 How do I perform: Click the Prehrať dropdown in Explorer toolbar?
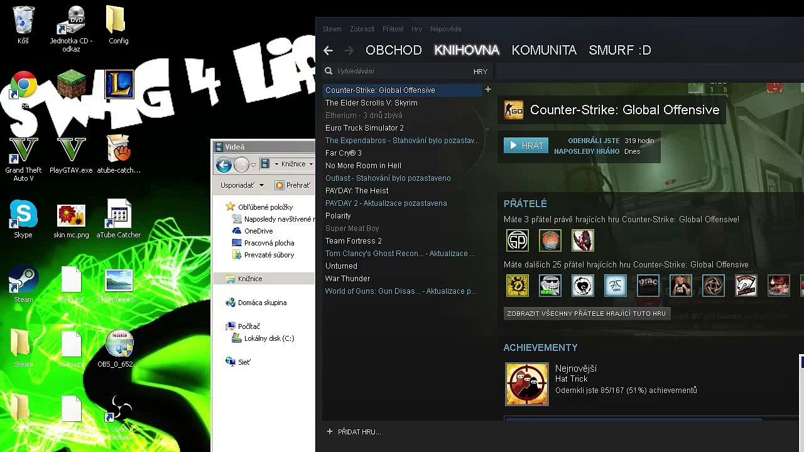[293, 185]
